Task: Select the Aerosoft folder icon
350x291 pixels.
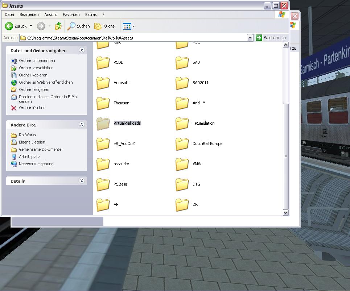Action: [x=103, y=83]
